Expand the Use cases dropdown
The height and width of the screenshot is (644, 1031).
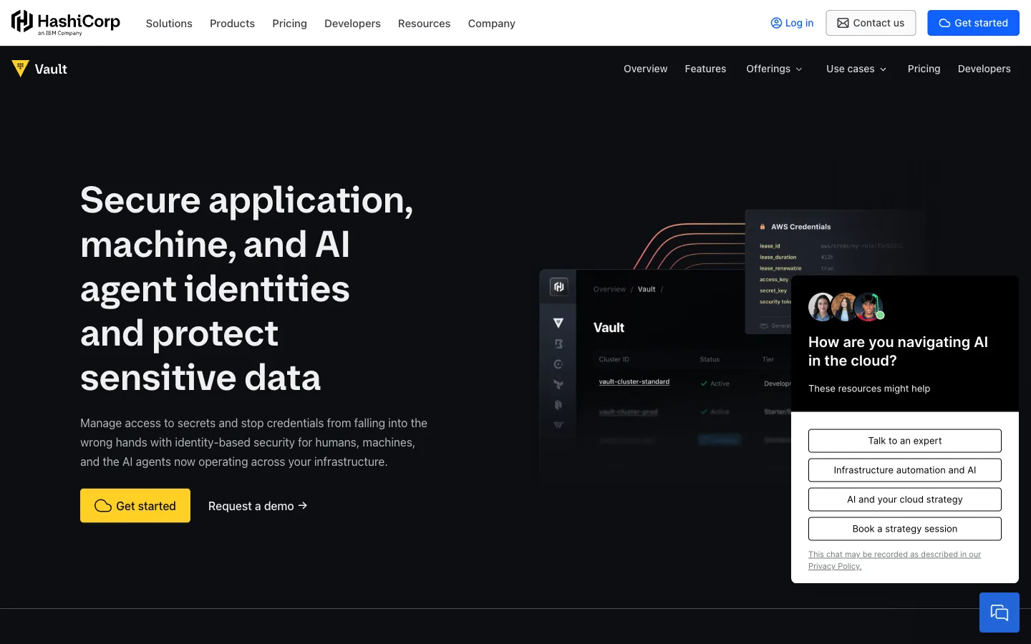856,69
